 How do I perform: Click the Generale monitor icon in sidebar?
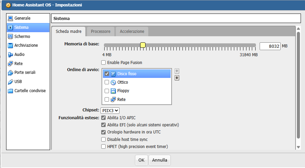[x=10, y=18]
